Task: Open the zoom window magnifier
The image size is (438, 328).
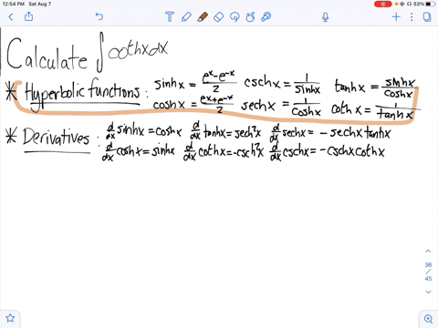Action: coord(428,319)
